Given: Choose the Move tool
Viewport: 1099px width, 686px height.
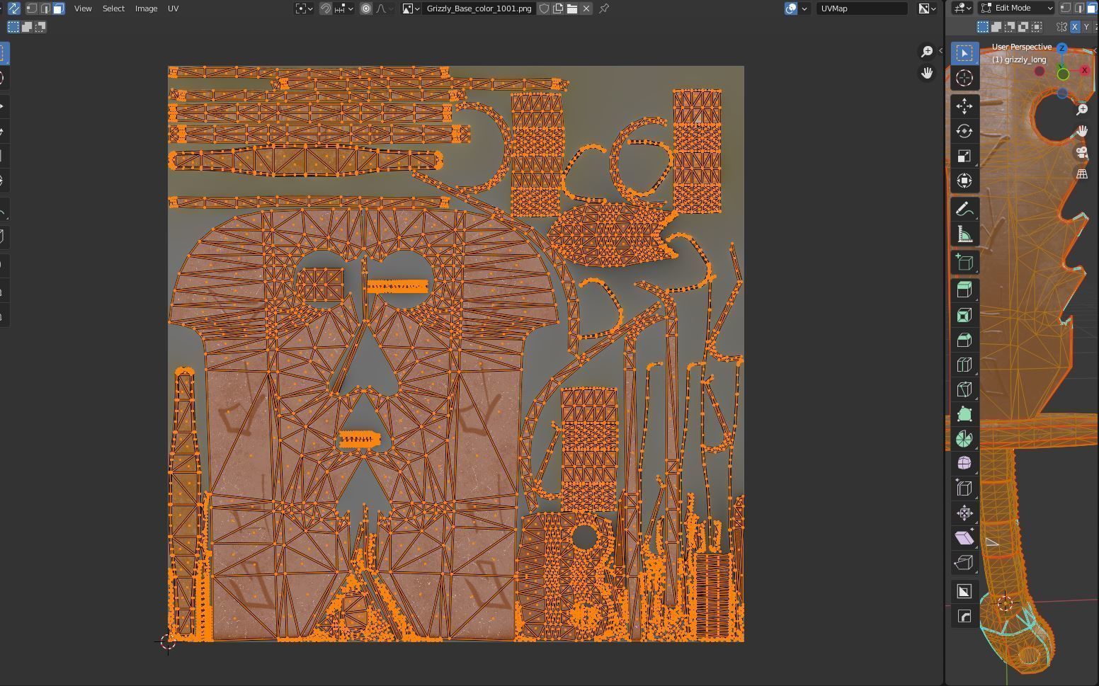Looking at the screenshot, I should tap(964, 106).
